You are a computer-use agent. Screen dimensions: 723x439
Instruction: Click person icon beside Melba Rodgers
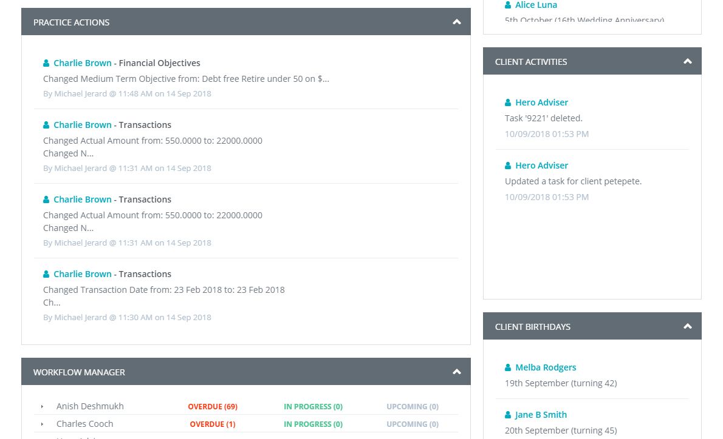tap(508, 367)
